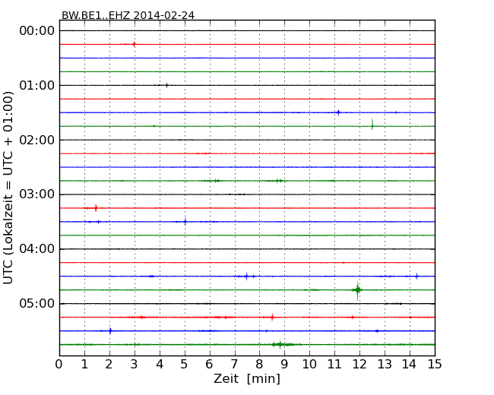This screenshot has width=494, height=395.
Task: Click the x-axis tick label 8
Action: (259, 365)
